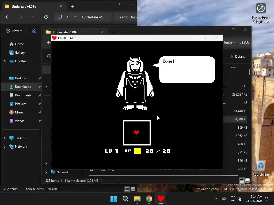This screenshot has height=205, width=274.
Task: Select the 298,027 KB file row
Action: point(235,94)
